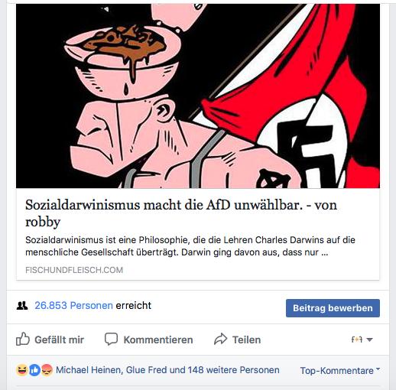This screenshot has height=390, width=396.
Task: Click the share arrow icon
Action: (220, 339)
